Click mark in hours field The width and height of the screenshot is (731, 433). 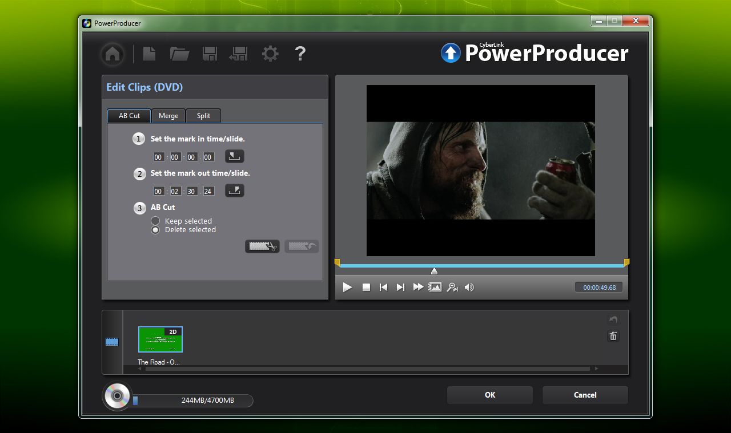[x=159, y=157]
